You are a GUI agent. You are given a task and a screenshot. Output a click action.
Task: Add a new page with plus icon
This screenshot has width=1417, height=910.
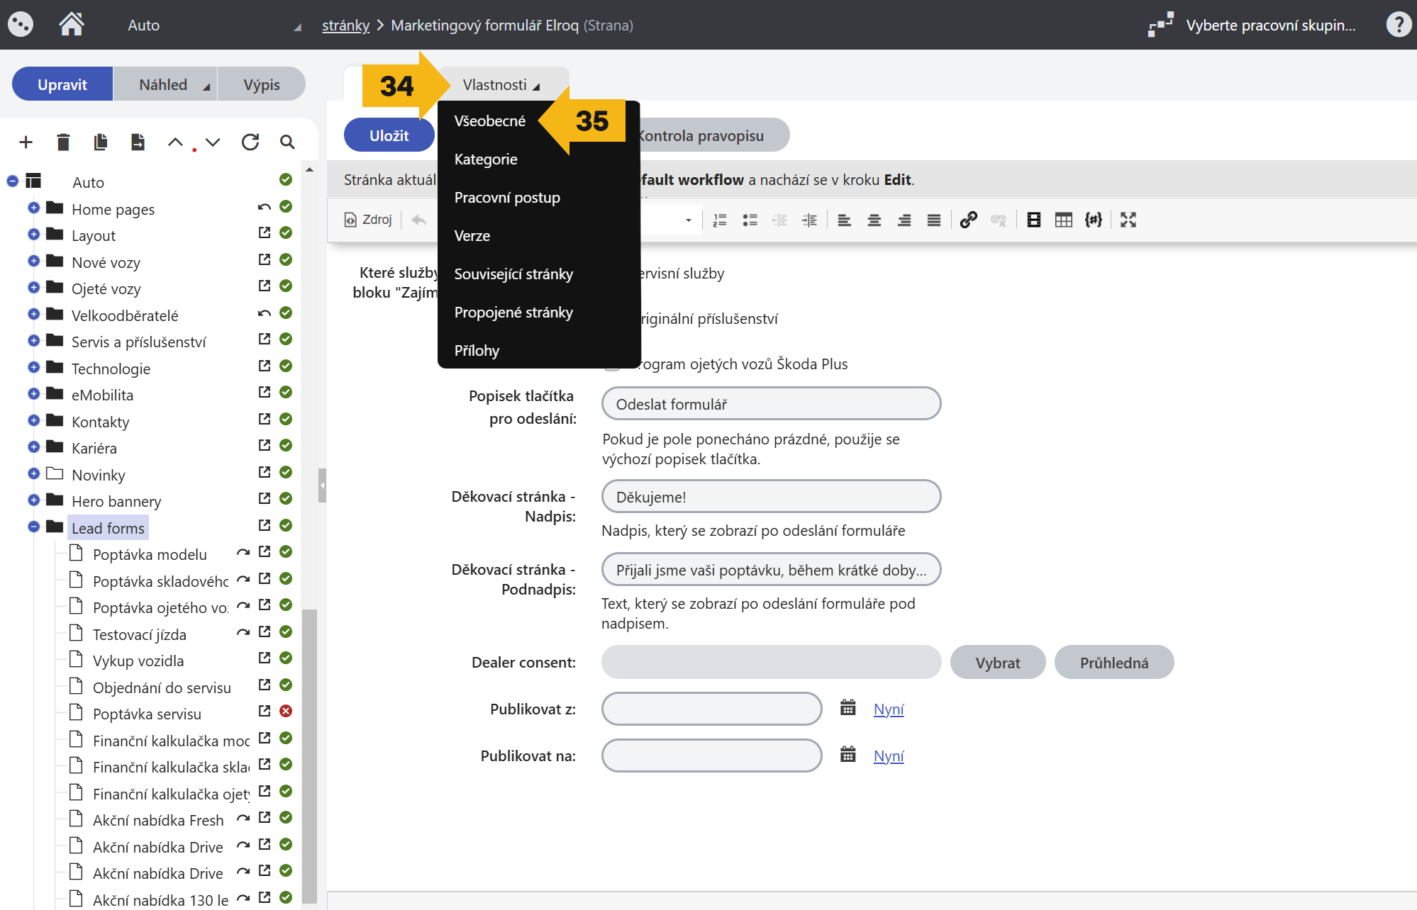point(26,142)
